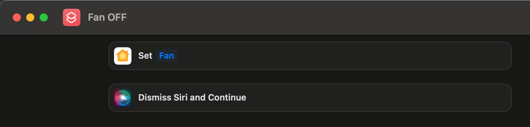
Task: Click the empty editor area right of the action cards
Action: coord(521,80)
